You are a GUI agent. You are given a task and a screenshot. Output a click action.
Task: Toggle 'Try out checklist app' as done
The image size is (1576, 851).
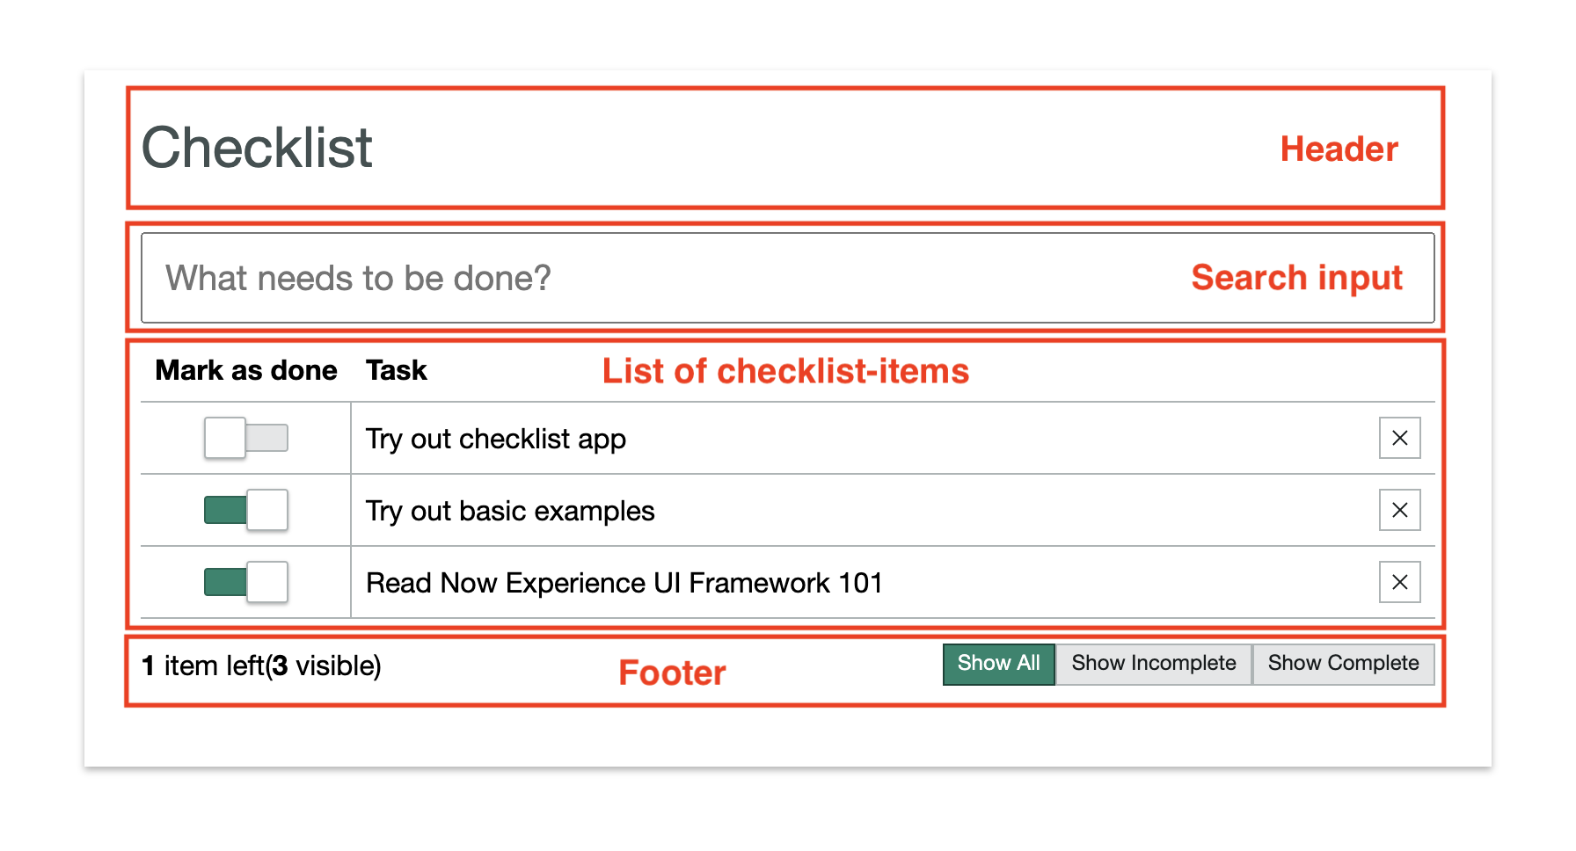246,438
